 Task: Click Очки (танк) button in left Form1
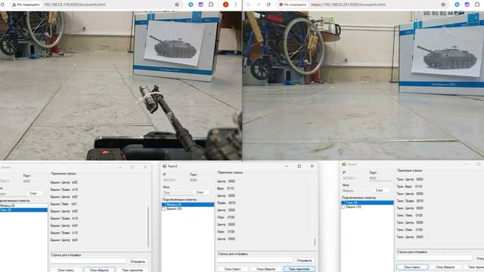click(66, 270)
